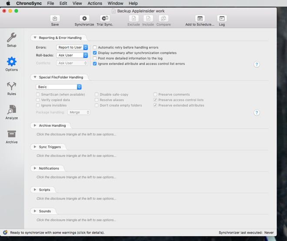
Task: Click document icon in window title
Action: click(113, 11)
